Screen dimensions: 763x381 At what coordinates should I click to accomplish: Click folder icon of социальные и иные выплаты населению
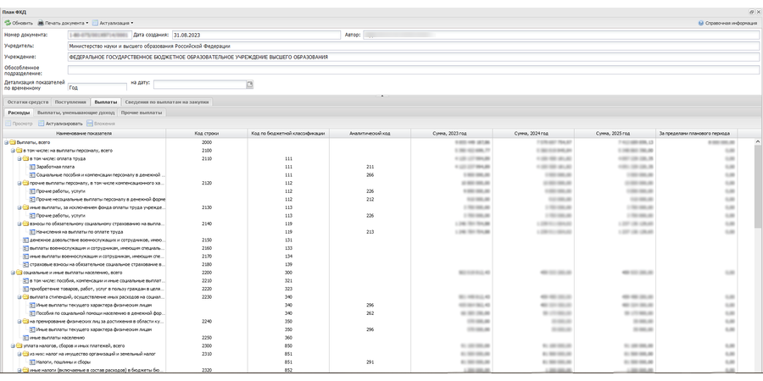tap(19, 273)
